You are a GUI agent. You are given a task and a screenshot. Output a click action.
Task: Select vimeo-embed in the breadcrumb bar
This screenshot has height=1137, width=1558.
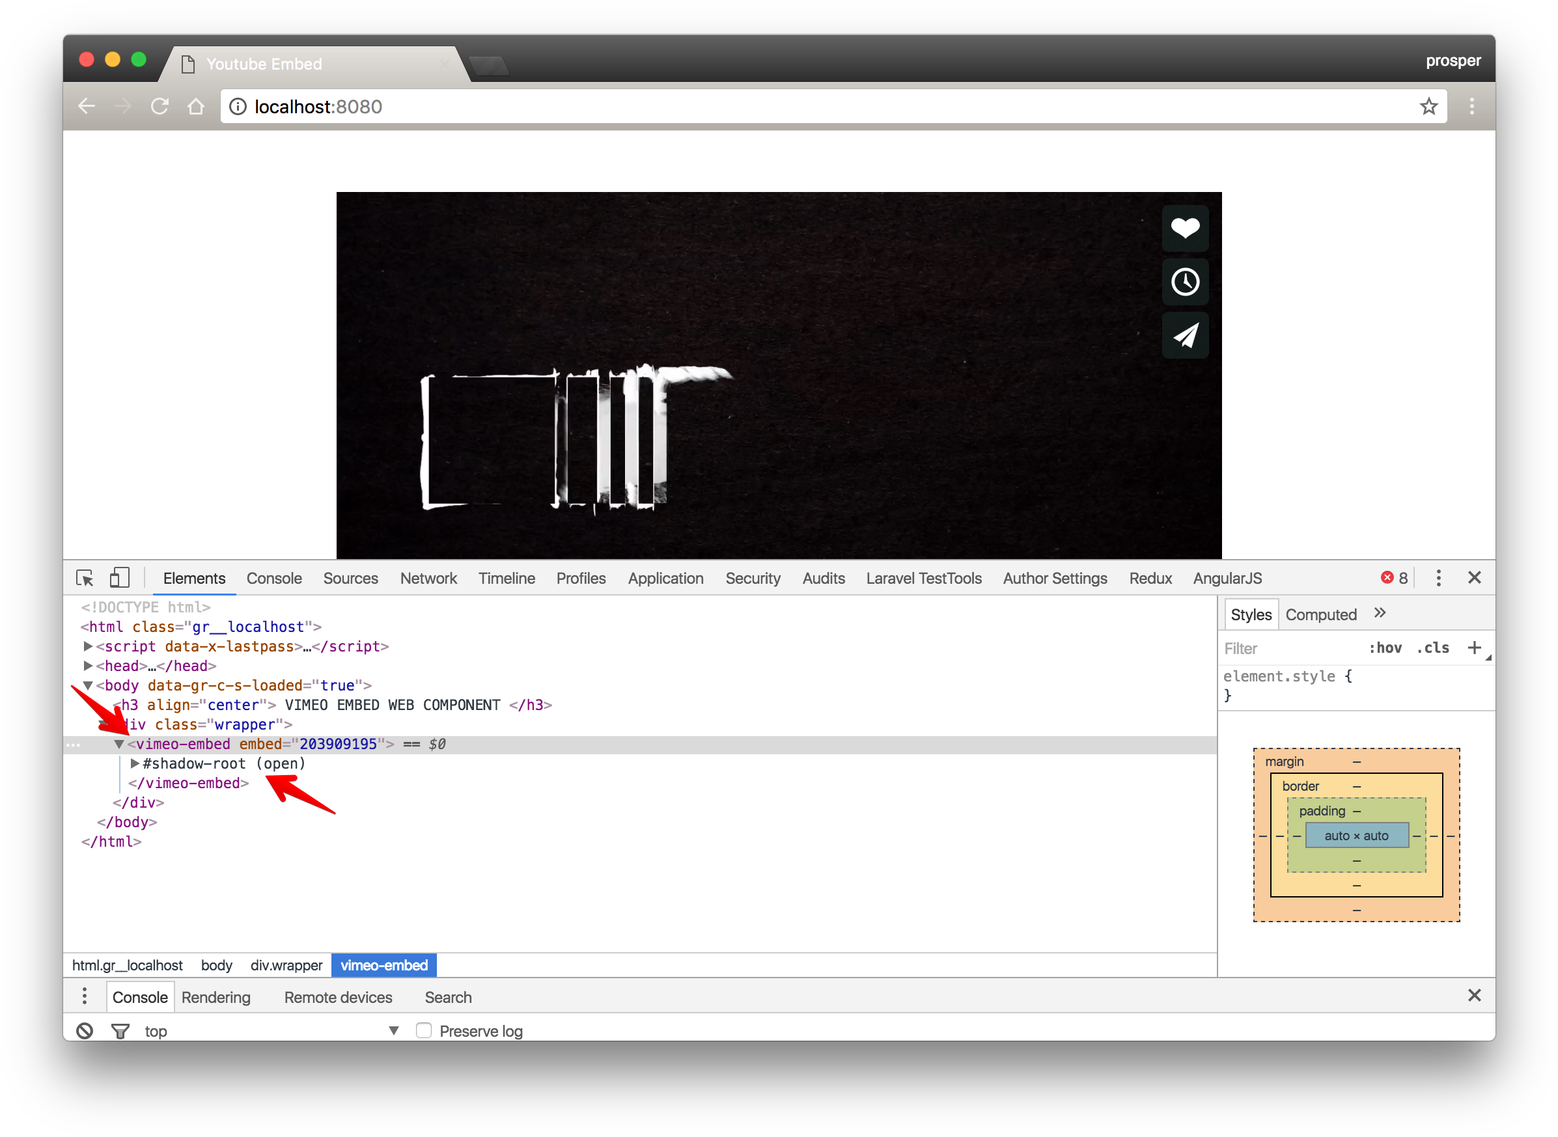tap(383, 965)
